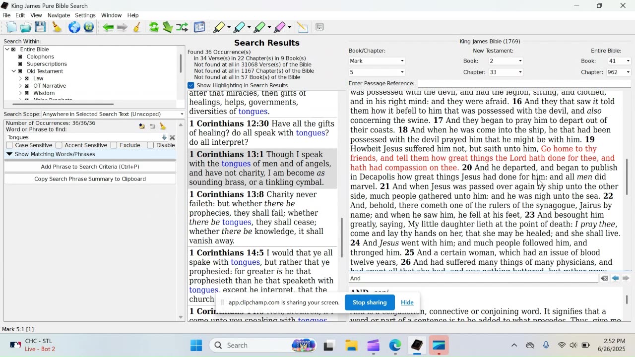635x357 pixels.
Task: Click the last gray toolbar panel icon
Action: pyautogui.click(x=319, y=27)
